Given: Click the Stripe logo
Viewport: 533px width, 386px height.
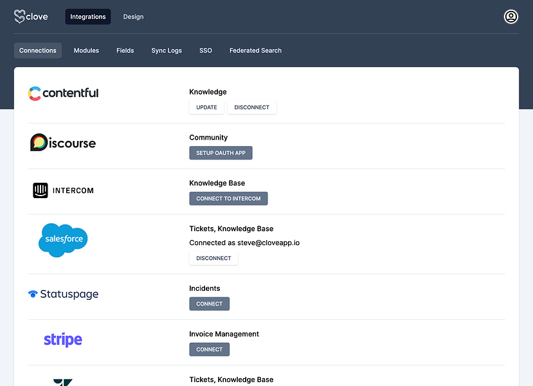Looking at the screenshot, I should 63,340.
